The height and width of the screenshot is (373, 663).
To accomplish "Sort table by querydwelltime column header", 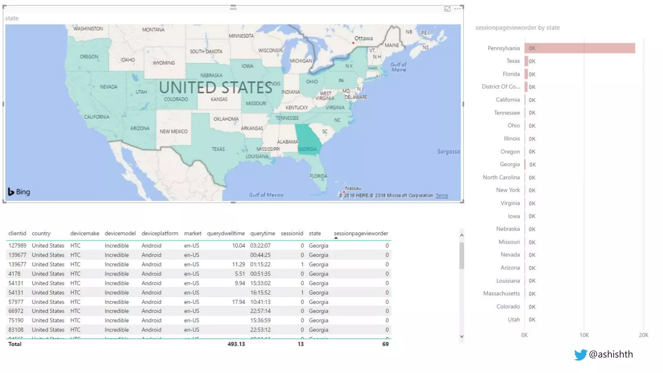I will 226,233.
